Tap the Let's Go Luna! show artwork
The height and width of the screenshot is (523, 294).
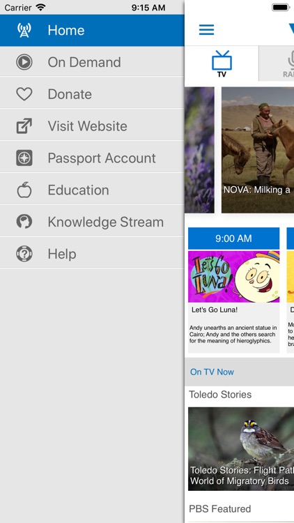[233, 277]
